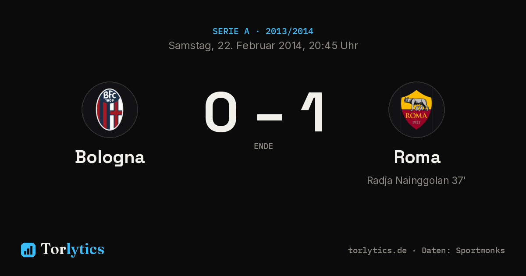Click goal scorer Radja Nainggolan 37'
Viewport: 526px width, 276px height.
[416, 180]
